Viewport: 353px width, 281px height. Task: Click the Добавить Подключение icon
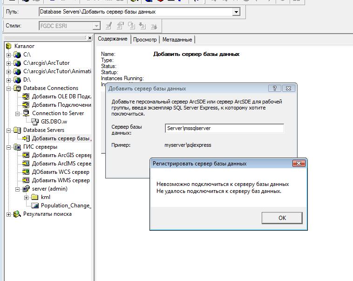coord(26,105)
